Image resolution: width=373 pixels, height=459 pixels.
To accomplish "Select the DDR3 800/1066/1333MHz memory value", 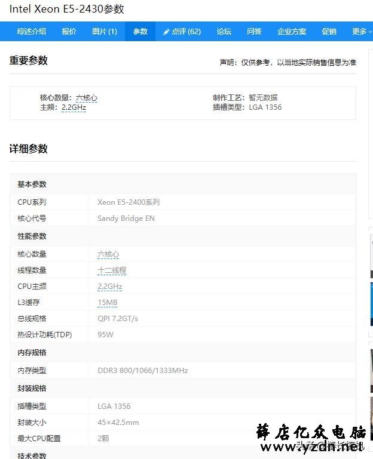I will (x=142, y=371).
